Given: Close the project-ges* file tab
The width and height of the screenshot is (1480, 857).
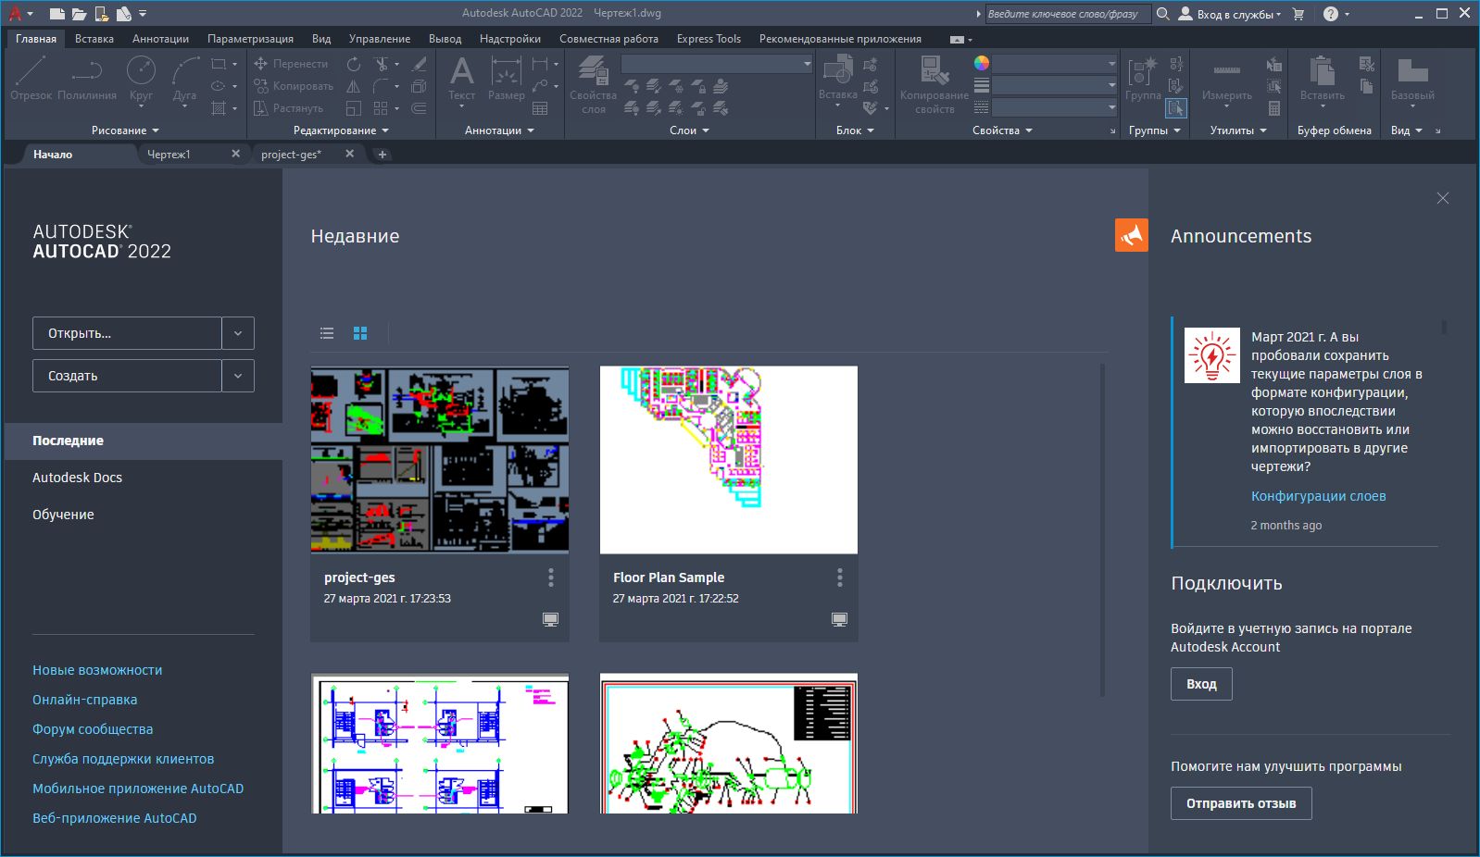Looking at the screenshot, I should [x=349, y=154].
